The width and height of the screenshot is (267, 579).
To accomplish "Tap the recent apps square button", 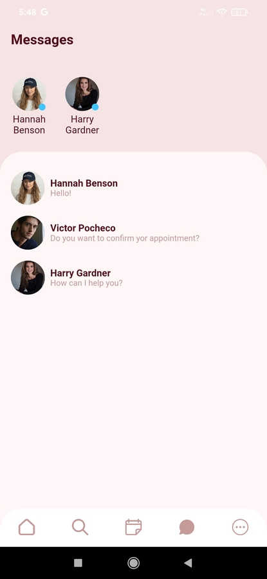I will pyautogui.click(x=78, y=563).
